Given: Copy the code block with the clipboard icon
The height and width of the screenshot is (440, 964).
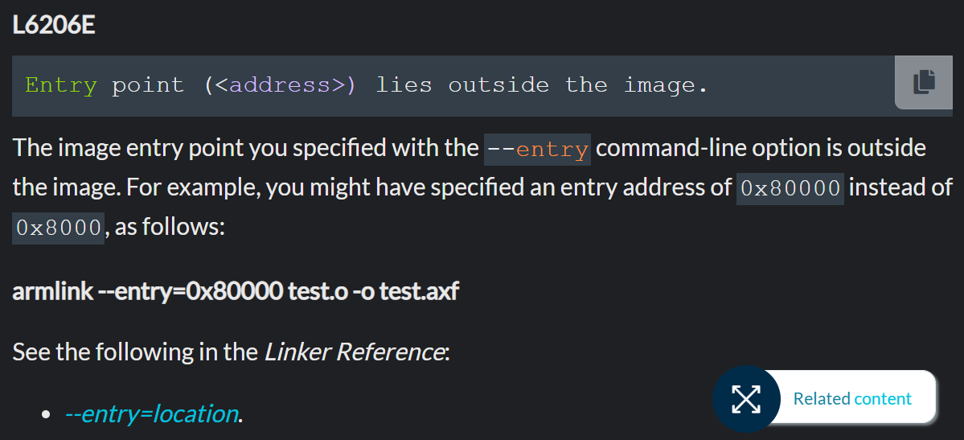Looking at the screenshot, I should pos(924,82).
